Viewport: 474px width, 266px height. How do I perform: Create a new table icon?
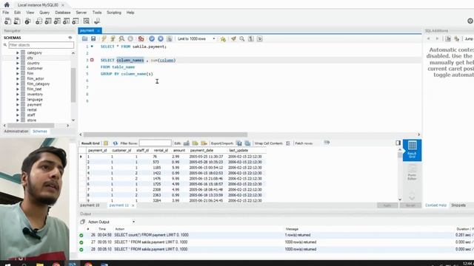coord(48,21)
